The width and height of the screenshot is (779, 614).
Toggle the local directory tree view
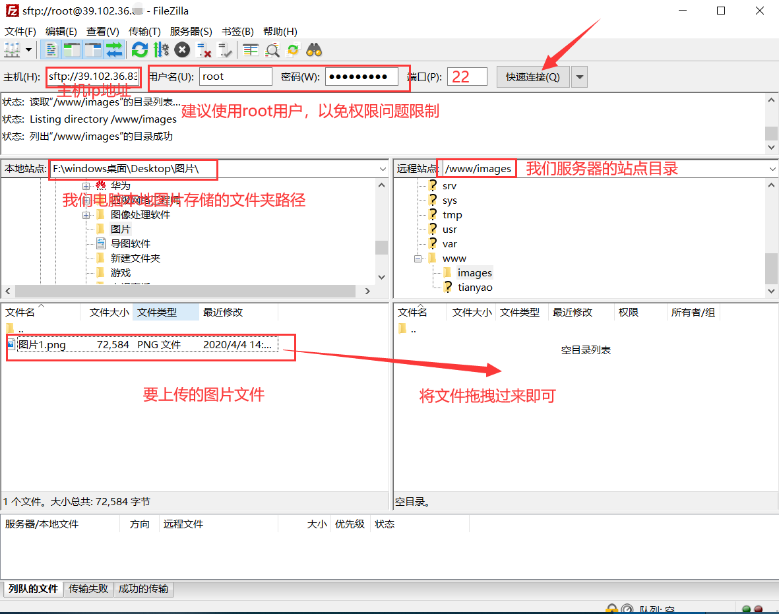[x=72, y=49]
